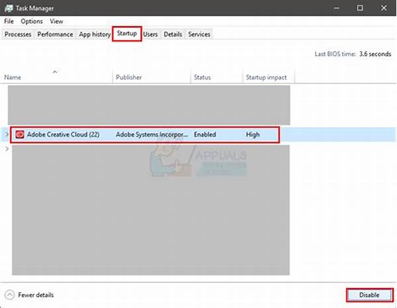The height and width of the screenshot is (308, 397).
Task: Switch to the Users tab
Action: pos(151,34)
